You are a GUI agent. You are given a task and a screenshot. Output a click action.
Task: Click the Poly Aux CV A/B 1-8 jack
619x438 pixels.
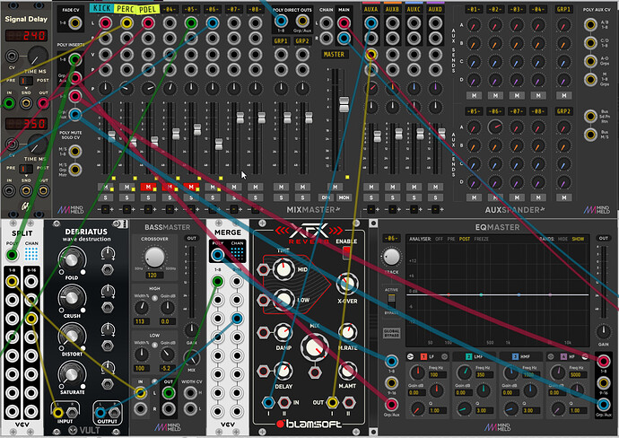coord(590,24)
